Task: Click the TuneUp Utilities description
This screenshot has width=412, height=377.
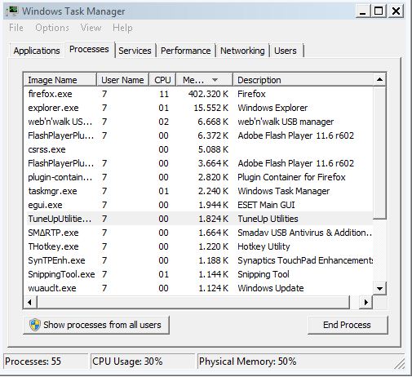Action: pos(268,219)
